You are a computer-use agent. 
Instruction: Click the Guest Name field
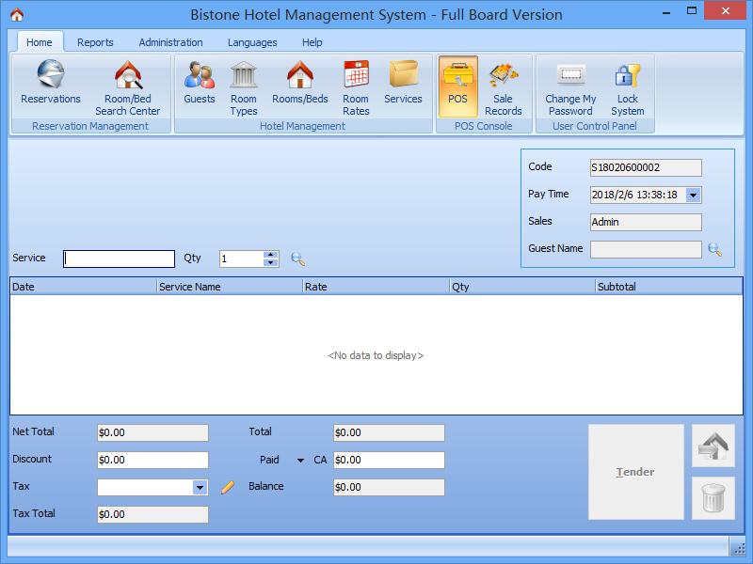646,249
